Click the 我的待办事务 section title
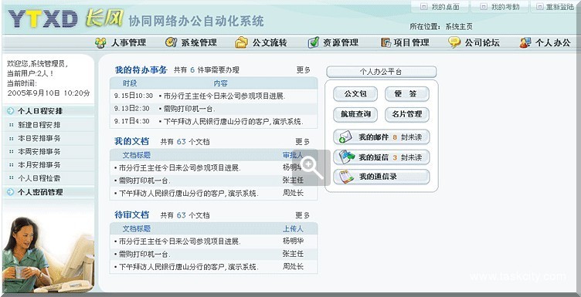The width and height of the screenshot is (581, 297). 141,69
